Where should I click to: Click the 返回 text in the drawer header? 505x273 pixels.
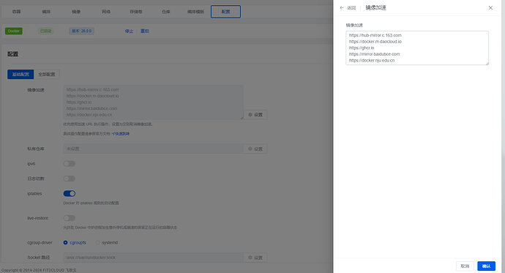point(351,8)
